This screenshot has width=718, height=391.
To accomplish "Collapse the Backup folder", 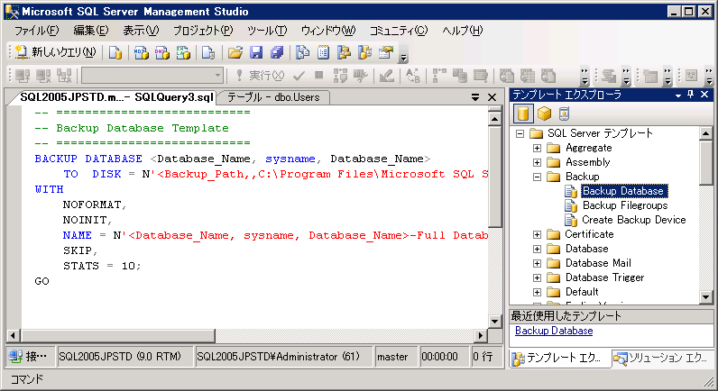I will click(x=537, y=177).
